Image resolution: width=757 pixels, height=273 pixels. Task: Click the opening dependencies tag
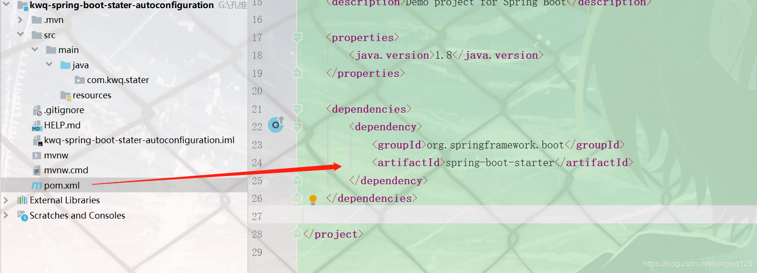point(369,109)
